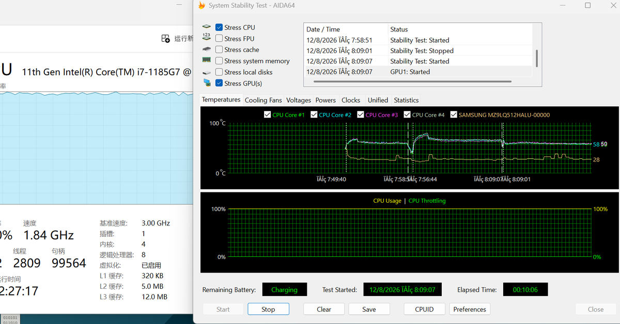Screen dimensions: 620x324
Task: Click the 99564 handles value in Task Manager
Action: click(x=69, y=263)
